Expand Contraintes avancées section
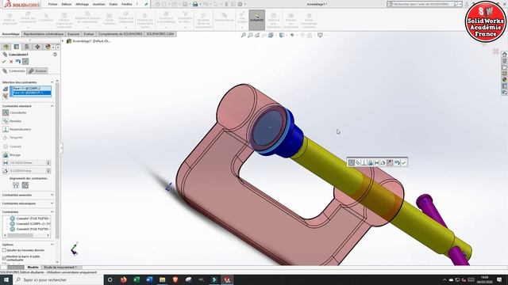This screenshot has width=508, height=285. [52, 195]
